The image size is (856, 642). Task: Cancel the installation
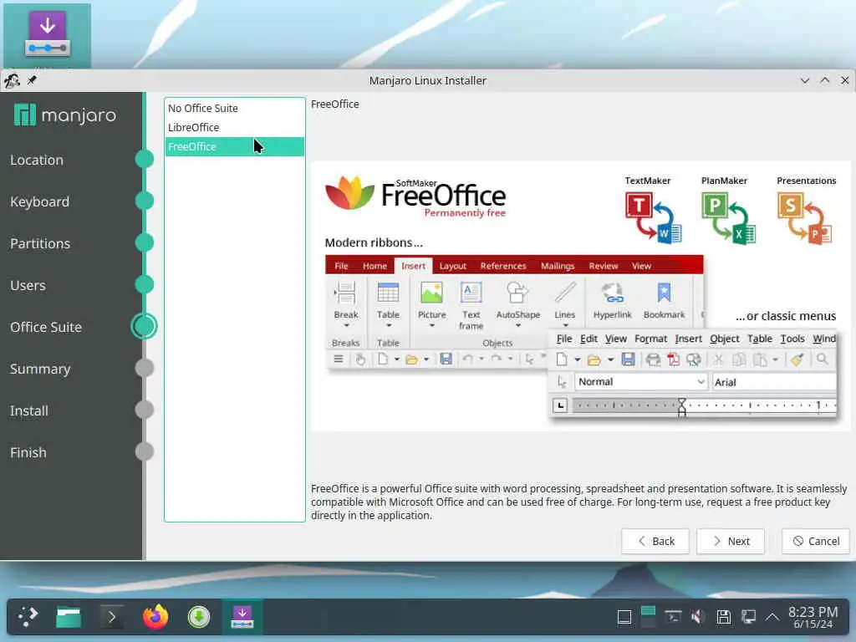click(816, 541)
